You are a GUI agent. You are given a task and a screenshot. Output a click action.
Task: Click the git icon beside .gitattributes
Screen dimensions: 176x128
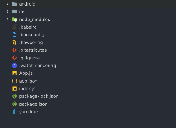coord(14,50)
